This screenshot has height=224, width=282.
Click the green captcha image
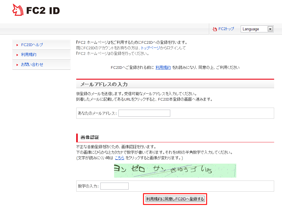175,170
